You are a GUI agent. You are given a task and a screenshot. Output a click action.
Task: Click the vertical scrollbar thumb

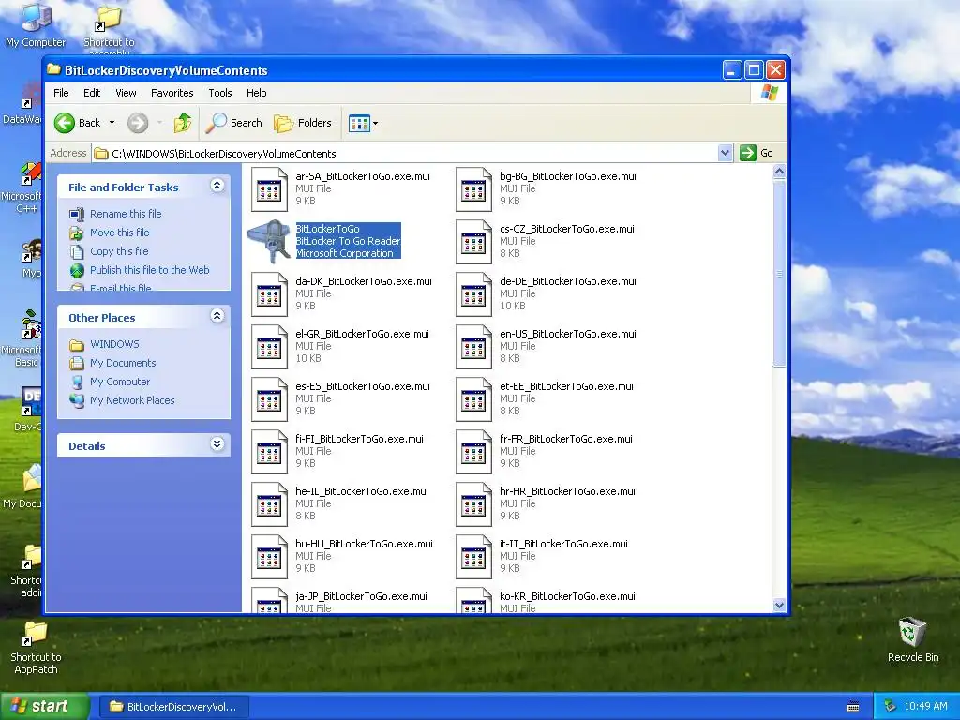[x=779, y=273]
